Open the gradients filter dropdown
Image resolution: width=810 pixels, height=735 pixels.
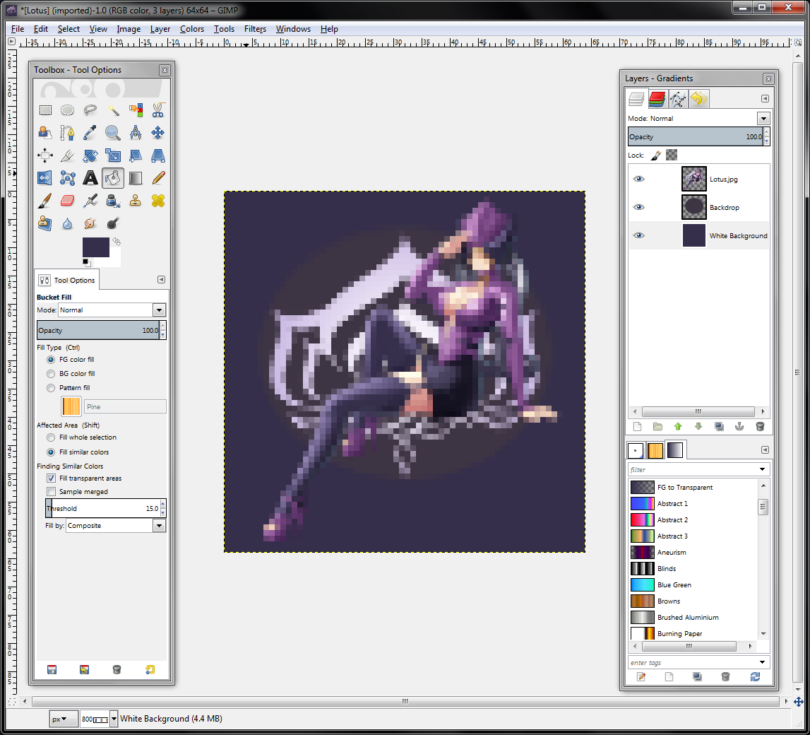pos(763,469)
